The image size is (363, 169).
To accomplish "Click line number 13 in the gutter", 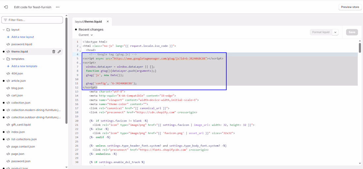I will (x=77, y=92).
